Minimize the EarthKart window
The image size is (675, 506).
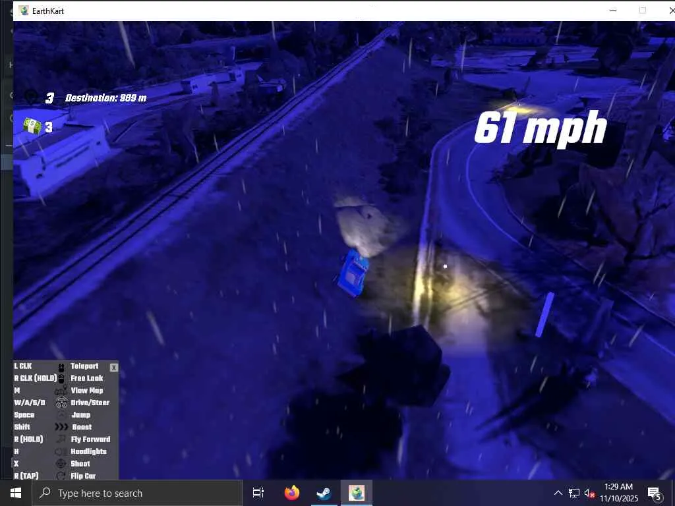(x=613, y=11)
